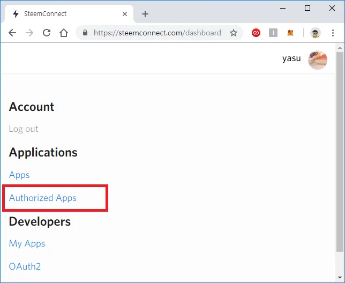The image size is (345, 283).
Task: Click the vertical scrollbar thumb
Action: (340, 152)
